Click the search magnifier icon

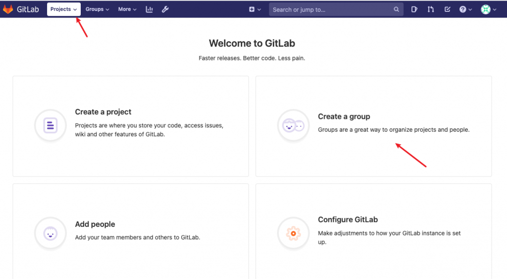click(x=396, y=9)
